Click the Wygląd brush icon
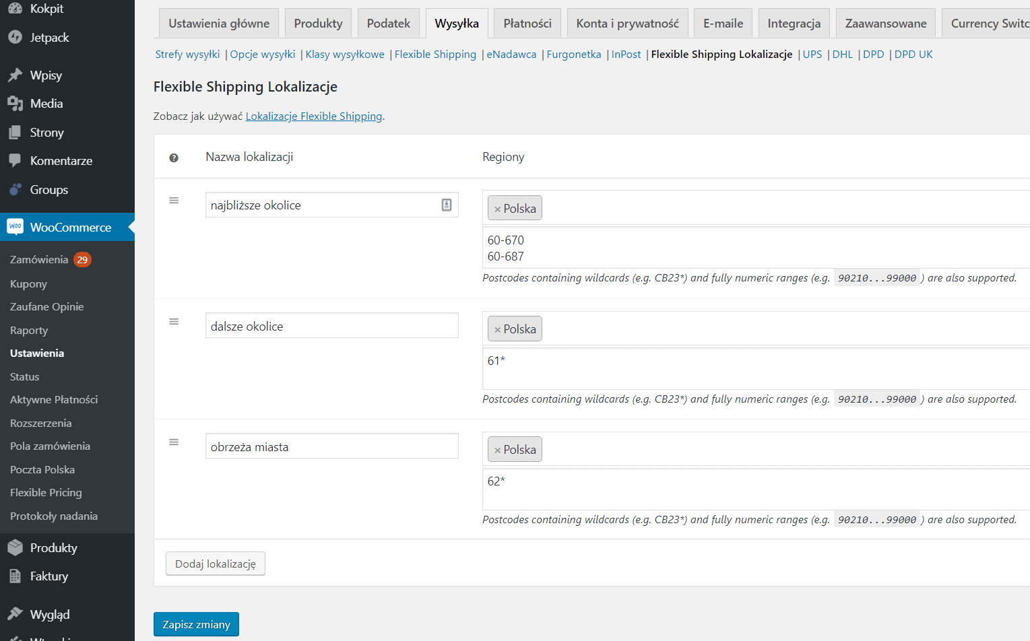The height and width of the screenshot is (641, 1030). (15, 614)
